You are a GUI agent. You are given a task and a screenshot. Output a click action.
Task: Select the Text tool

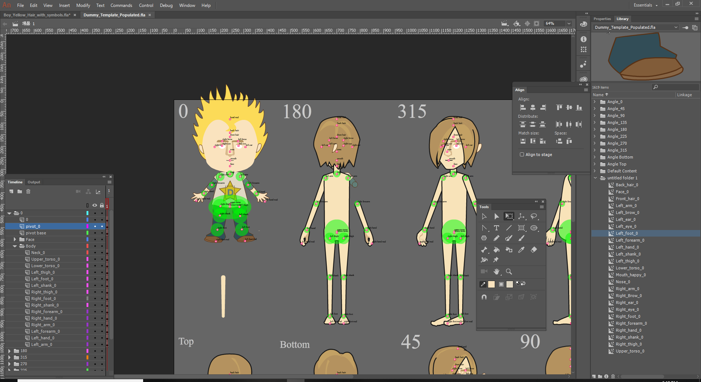pyautogui.click(x=497, y=228)
